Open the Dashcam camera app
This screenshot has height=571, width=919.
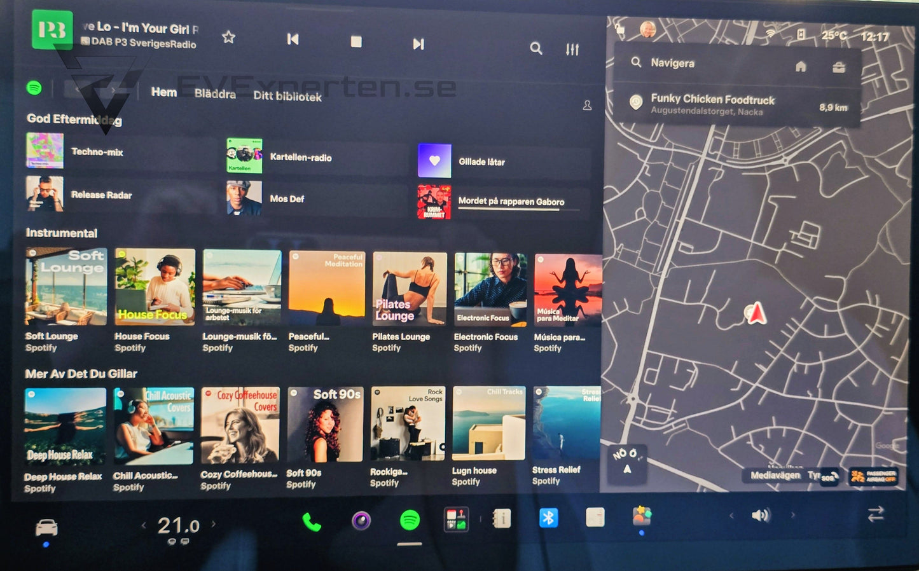361,521
